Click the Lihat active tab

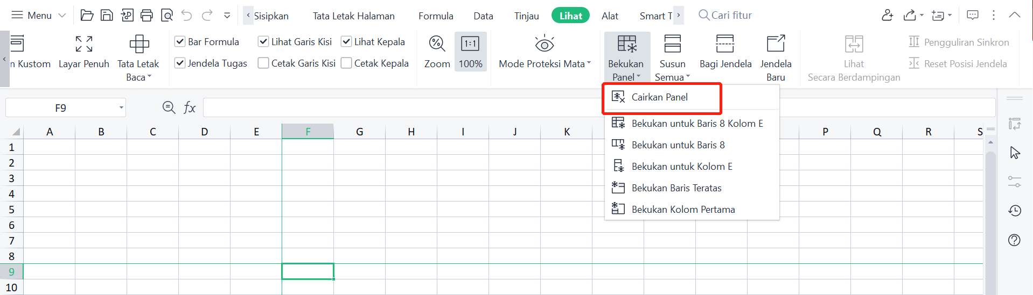coord(570,16)
